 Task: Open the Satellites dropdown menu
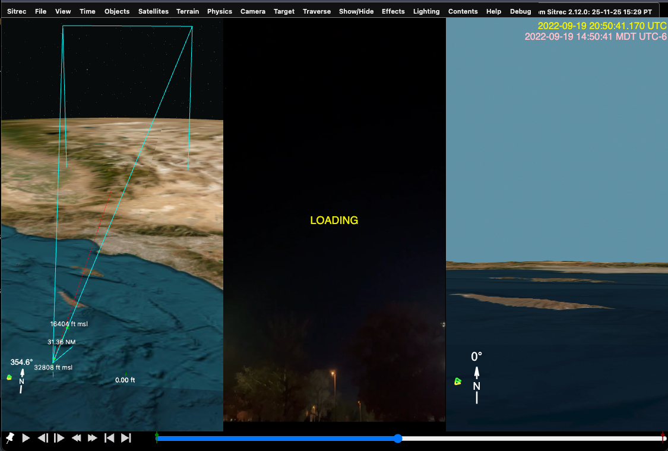tap(153, 11)
